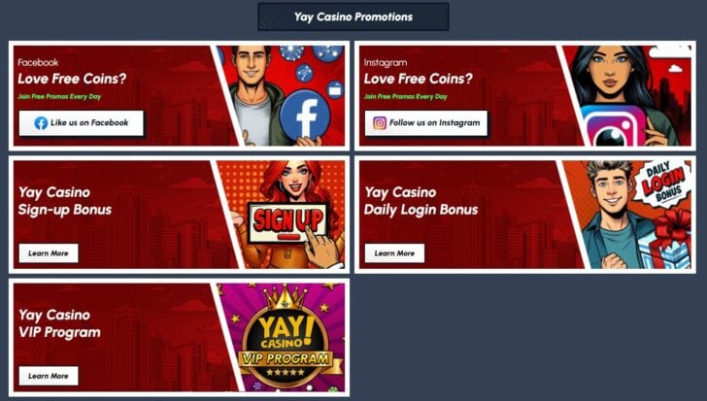This screenshot has height=401, width=707.
Task: Click Like us on Facebook button
Action: pos(82,123)
